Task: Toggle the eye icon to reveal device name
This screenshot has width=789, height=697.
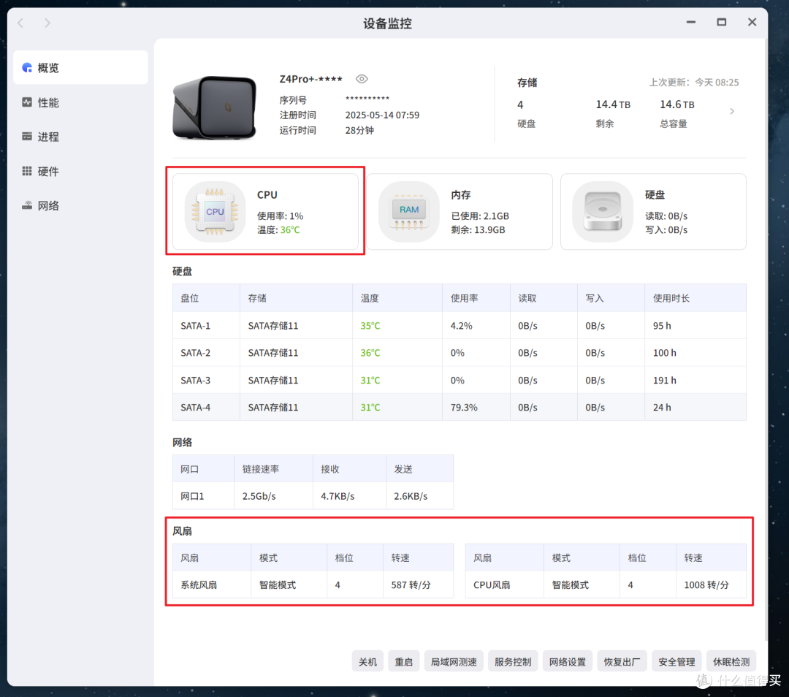Action: point(362,79)
